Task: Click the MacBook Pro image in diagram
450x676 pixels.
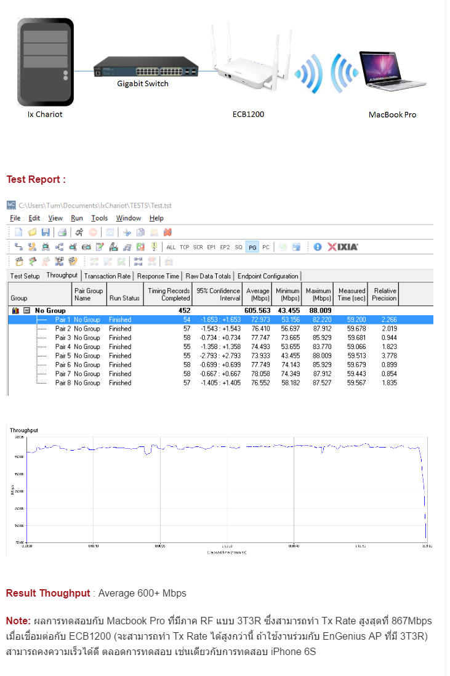Action: pyautogui.click(x=392, y=71)
